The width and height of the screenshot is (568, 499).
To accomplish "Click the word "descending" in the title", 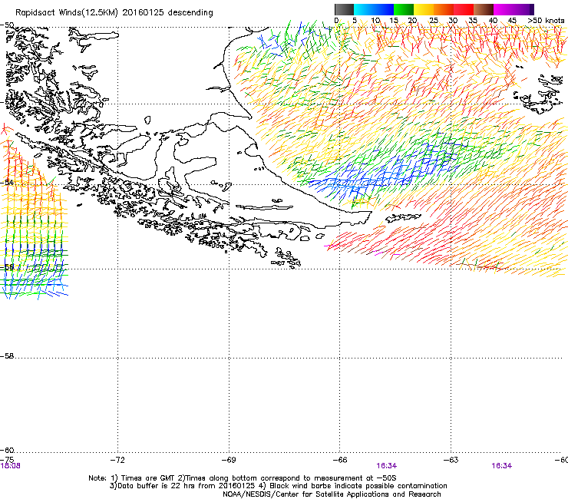I will (x=190, y=13).
